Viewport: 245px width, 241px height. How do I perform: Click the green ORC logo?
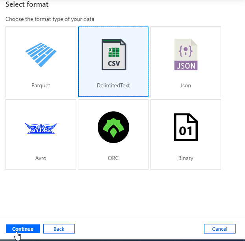tap(113, 128)
